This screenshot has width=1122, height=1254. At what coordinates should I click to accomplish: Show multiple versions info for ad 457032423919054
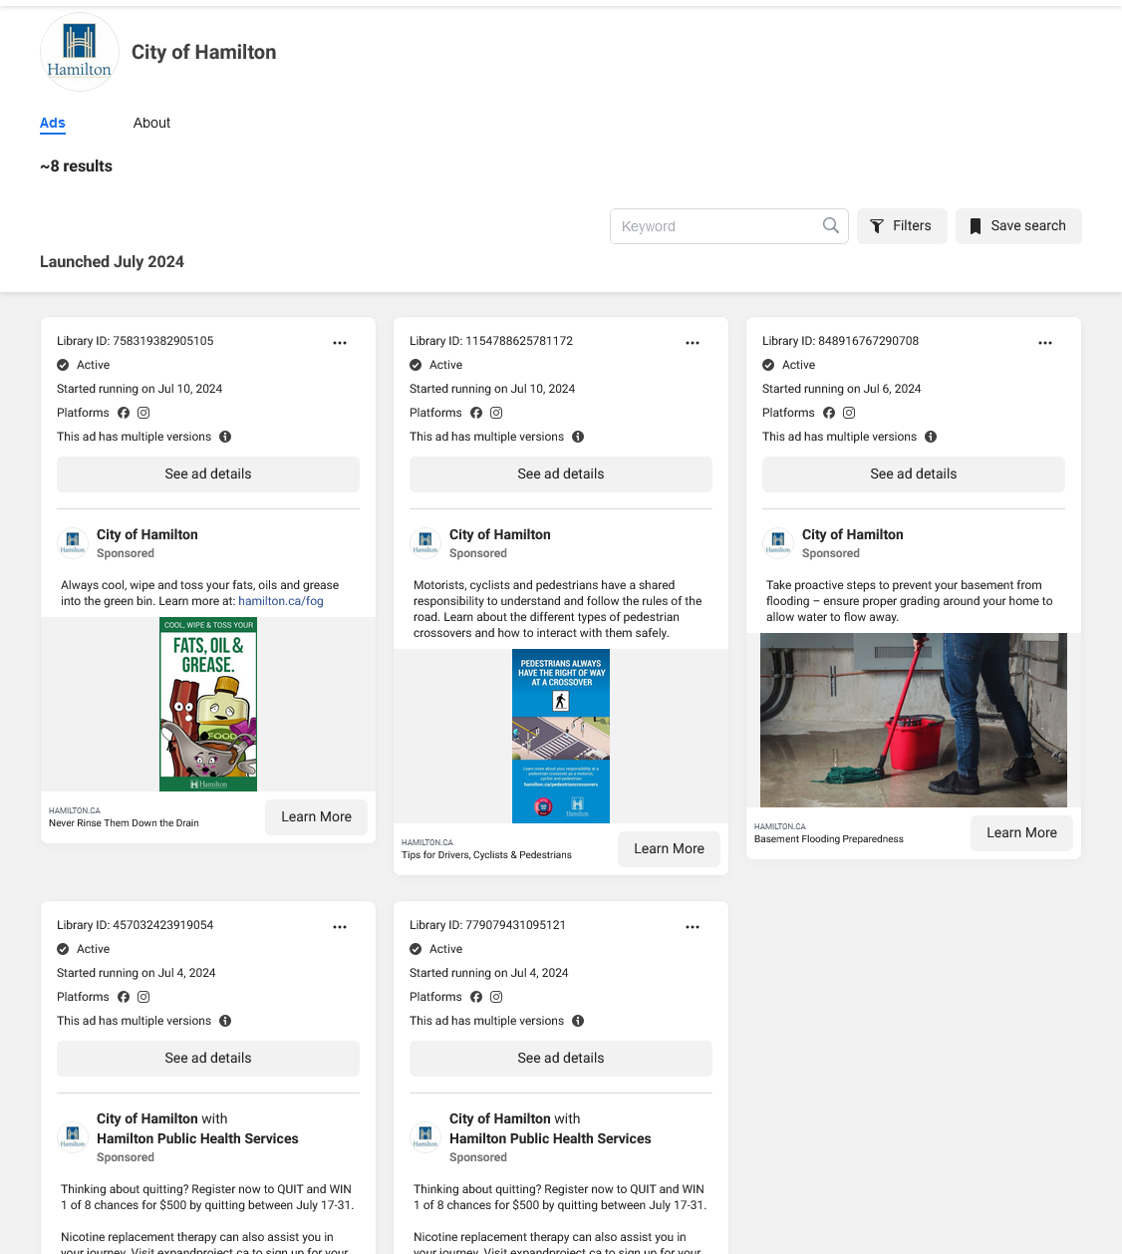point(225,1021)
